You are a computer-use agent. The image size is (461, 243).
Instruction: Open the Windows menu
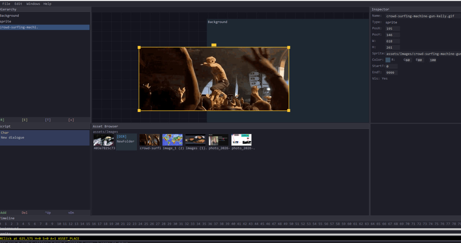(x=33, y=4)
